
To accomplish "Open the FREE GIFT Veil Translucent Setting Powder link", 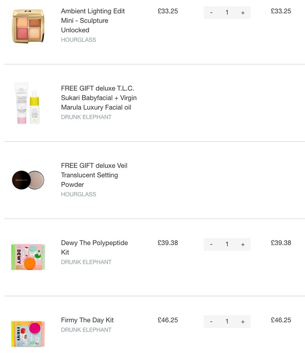I will point(94,175).
